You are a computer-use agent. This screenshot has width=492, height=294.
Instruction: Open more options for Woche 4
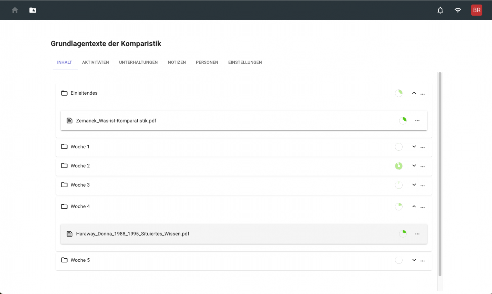[x=423, y=207]
